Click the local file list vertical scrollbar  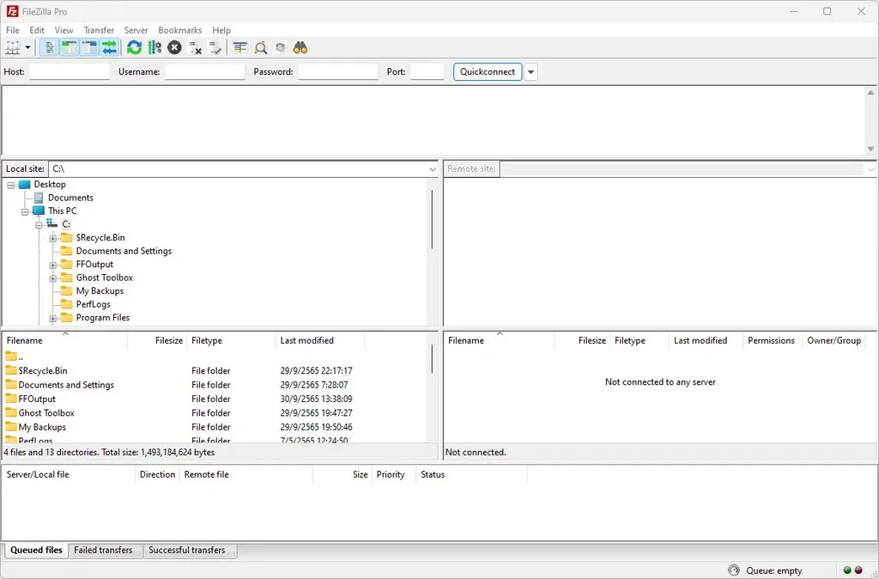coord(433,358)
